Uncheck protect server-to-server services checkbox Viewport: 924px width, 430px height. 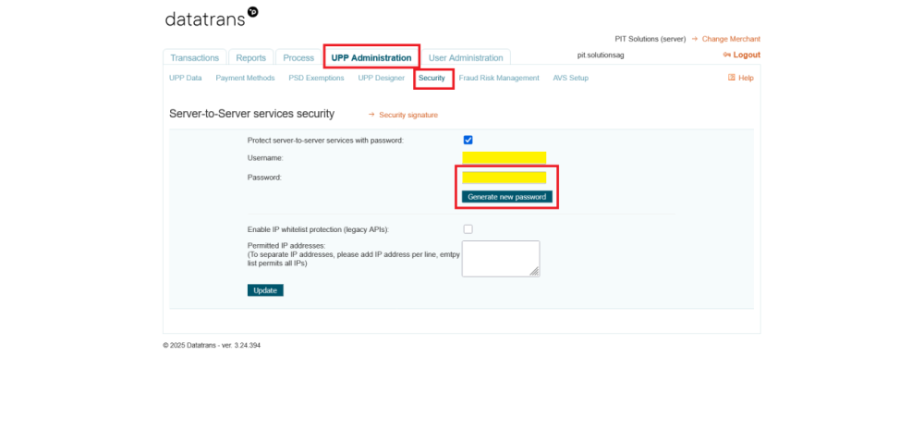pos(468,141)
